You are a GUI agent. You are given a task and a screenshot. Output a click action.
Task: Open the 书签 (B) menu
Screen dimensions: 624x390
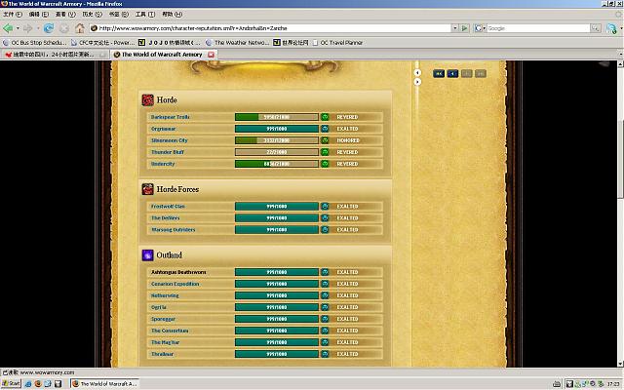click(x=119, y=15)
